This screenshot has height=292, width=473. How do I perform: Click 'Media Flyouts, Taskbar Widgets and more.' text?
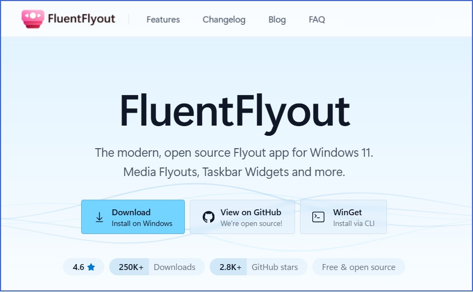(x=234, y=172)
